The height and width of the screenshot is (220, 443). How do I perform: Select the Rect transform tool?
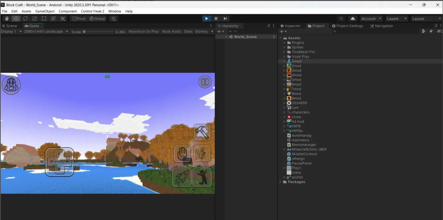click(x=44, y=19)
